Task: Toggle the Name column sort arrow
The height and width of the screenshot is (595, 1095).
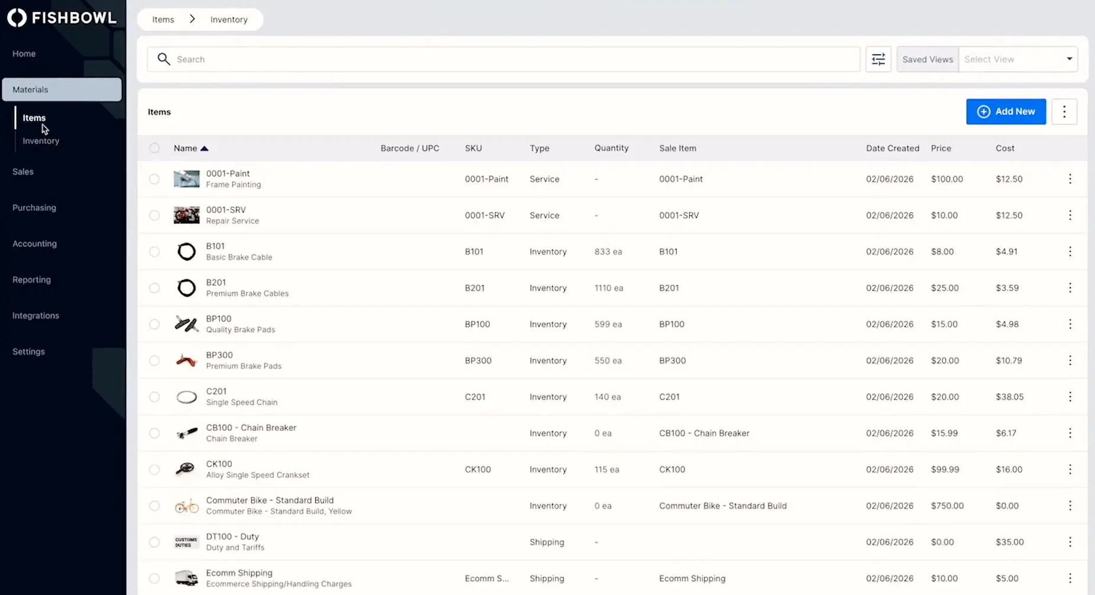Action: pos(205,148)
